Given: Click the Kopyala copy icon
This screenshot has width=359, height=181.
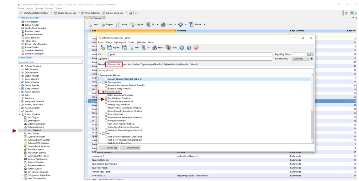Looking at the screenshot, I should click(132, 25).
